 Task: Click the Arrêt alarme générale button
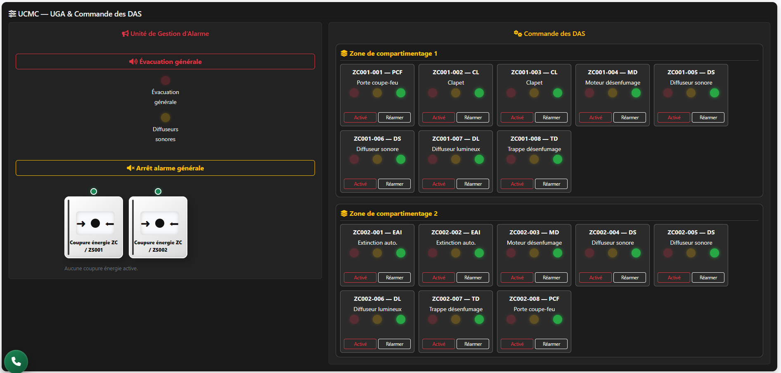[165, 168]
